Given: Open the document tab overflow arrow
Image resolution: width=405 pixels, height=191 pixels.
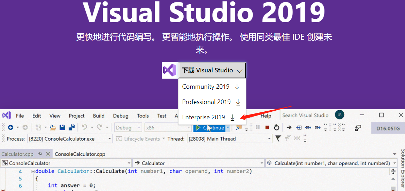Looking at the screenshot, I should click(x=395, y=154).
